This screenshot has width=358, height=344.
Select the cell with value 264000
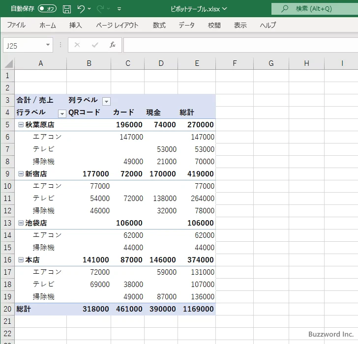pyautogui.click(x=197, y=199)
